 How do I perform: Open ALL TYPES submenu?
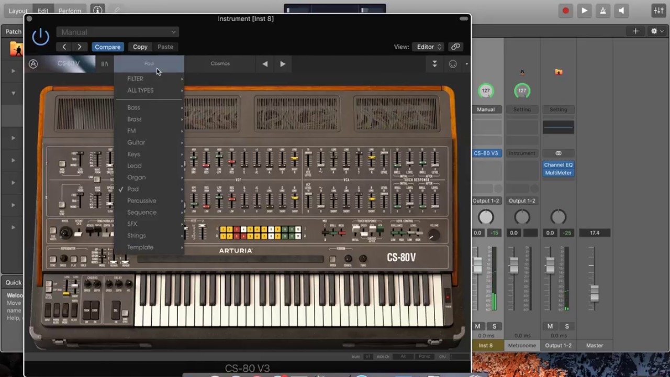pos(149,90)
